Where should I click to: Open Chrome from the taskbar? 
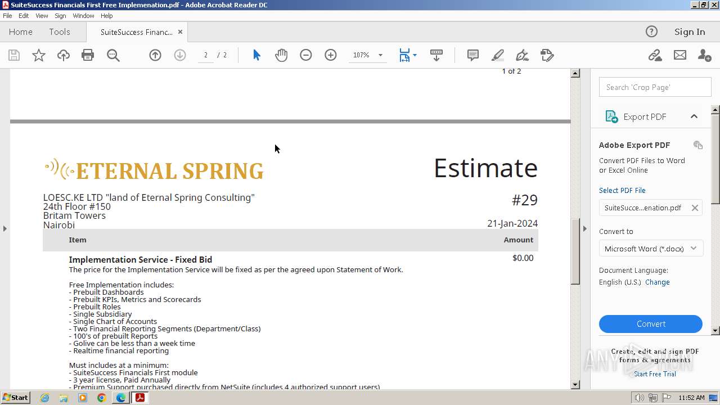102,398
